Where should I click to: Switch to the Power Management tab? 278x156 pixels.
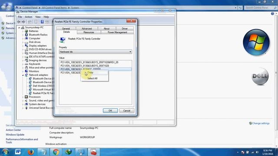pos(117,32)
